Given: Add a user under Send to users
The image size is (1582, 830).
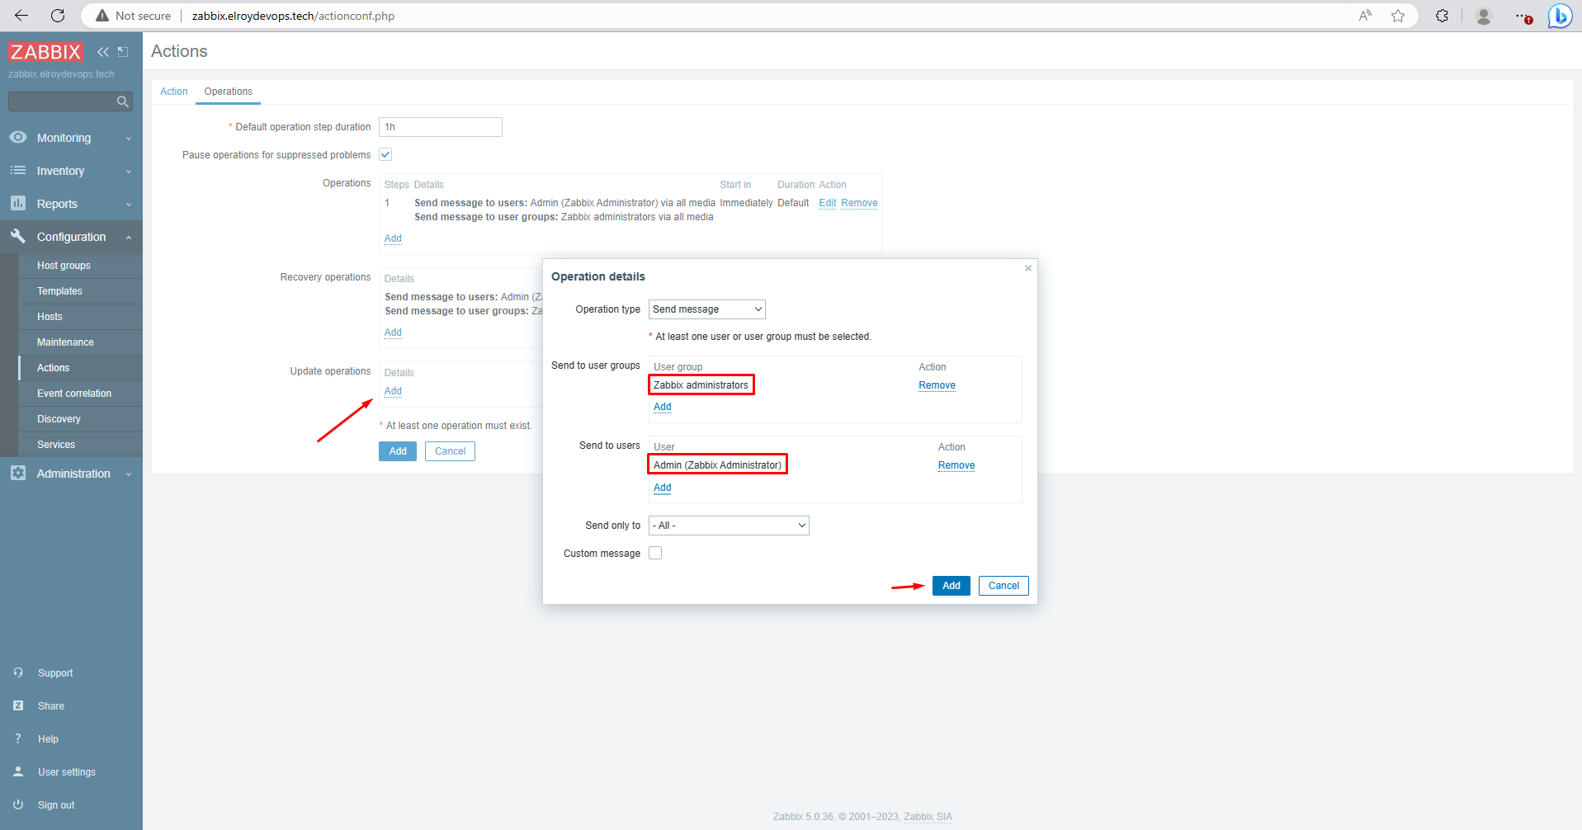Looking at the screenshot, I should coord(663,488).
